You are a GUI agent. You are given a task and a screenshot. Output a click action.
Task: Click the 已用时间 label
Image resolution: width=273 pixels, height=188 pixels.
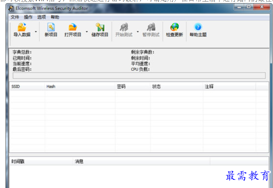tap(22, 58)
